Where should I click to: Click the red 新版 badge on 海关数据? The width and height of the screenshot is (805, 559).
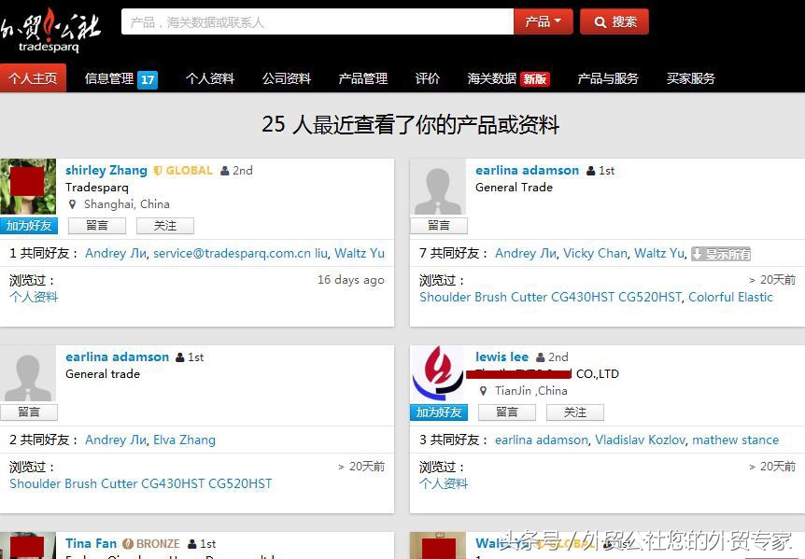(x=532, y=79)
